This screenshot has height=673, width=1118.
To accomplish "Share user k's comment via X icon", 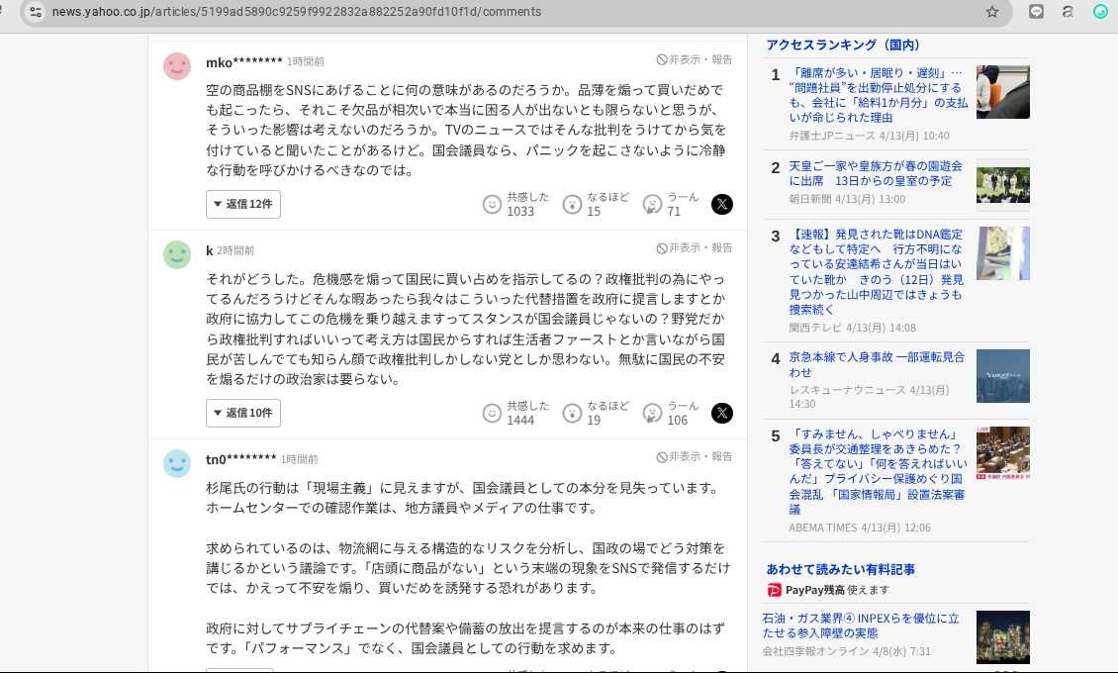I will click(722, 414).
